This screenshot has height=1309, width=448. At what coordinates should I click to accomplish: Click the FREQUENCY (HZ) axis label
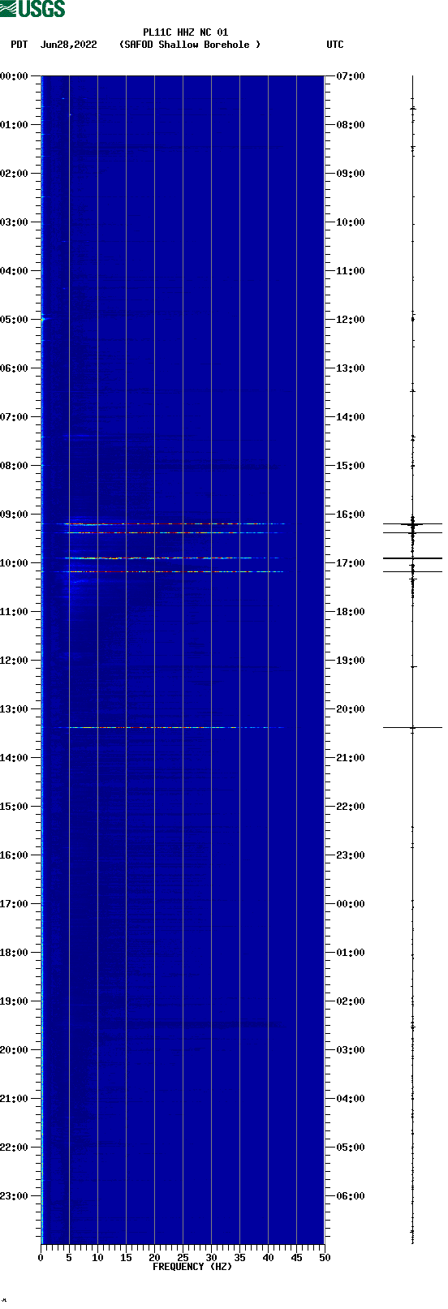[192, 1267]
